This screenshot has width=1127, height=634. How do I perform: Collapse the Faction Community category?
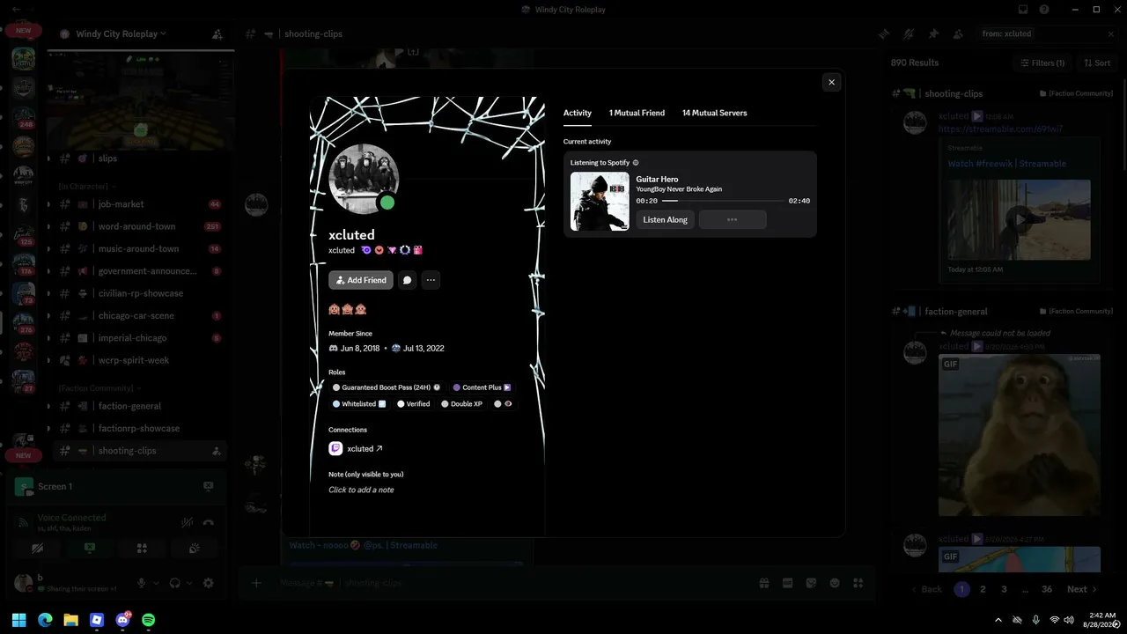click(99, 387)
